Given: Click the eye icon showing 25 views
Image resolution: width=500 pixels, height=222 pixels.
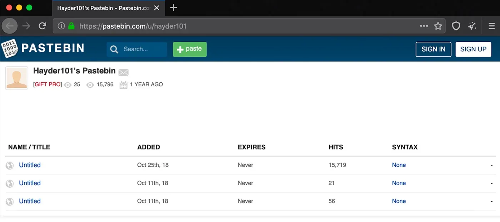Looking at the screenshot, I should coord(67,84).
